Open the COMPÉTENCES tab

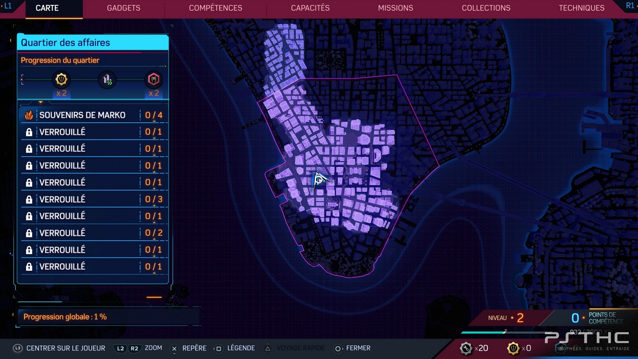(x=216, y=8)
